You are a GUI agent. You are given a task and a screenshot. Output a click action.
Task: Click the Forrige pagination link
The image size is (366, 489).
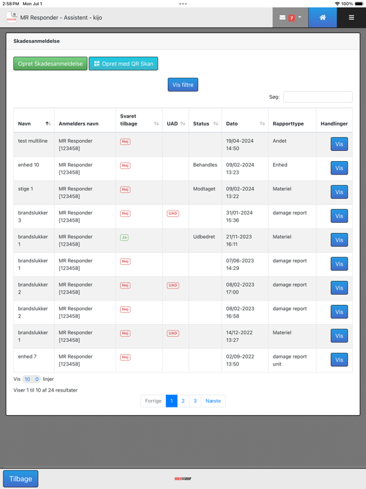153,401
